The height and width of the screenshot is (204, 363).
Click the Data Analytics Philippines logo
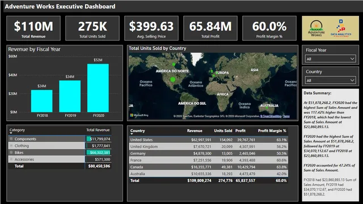341,28
